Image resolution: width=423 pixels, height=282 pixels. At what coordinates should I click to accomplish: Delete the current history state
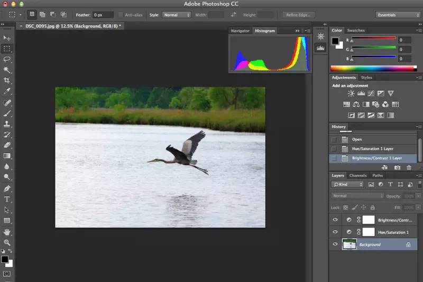(409, 167)
